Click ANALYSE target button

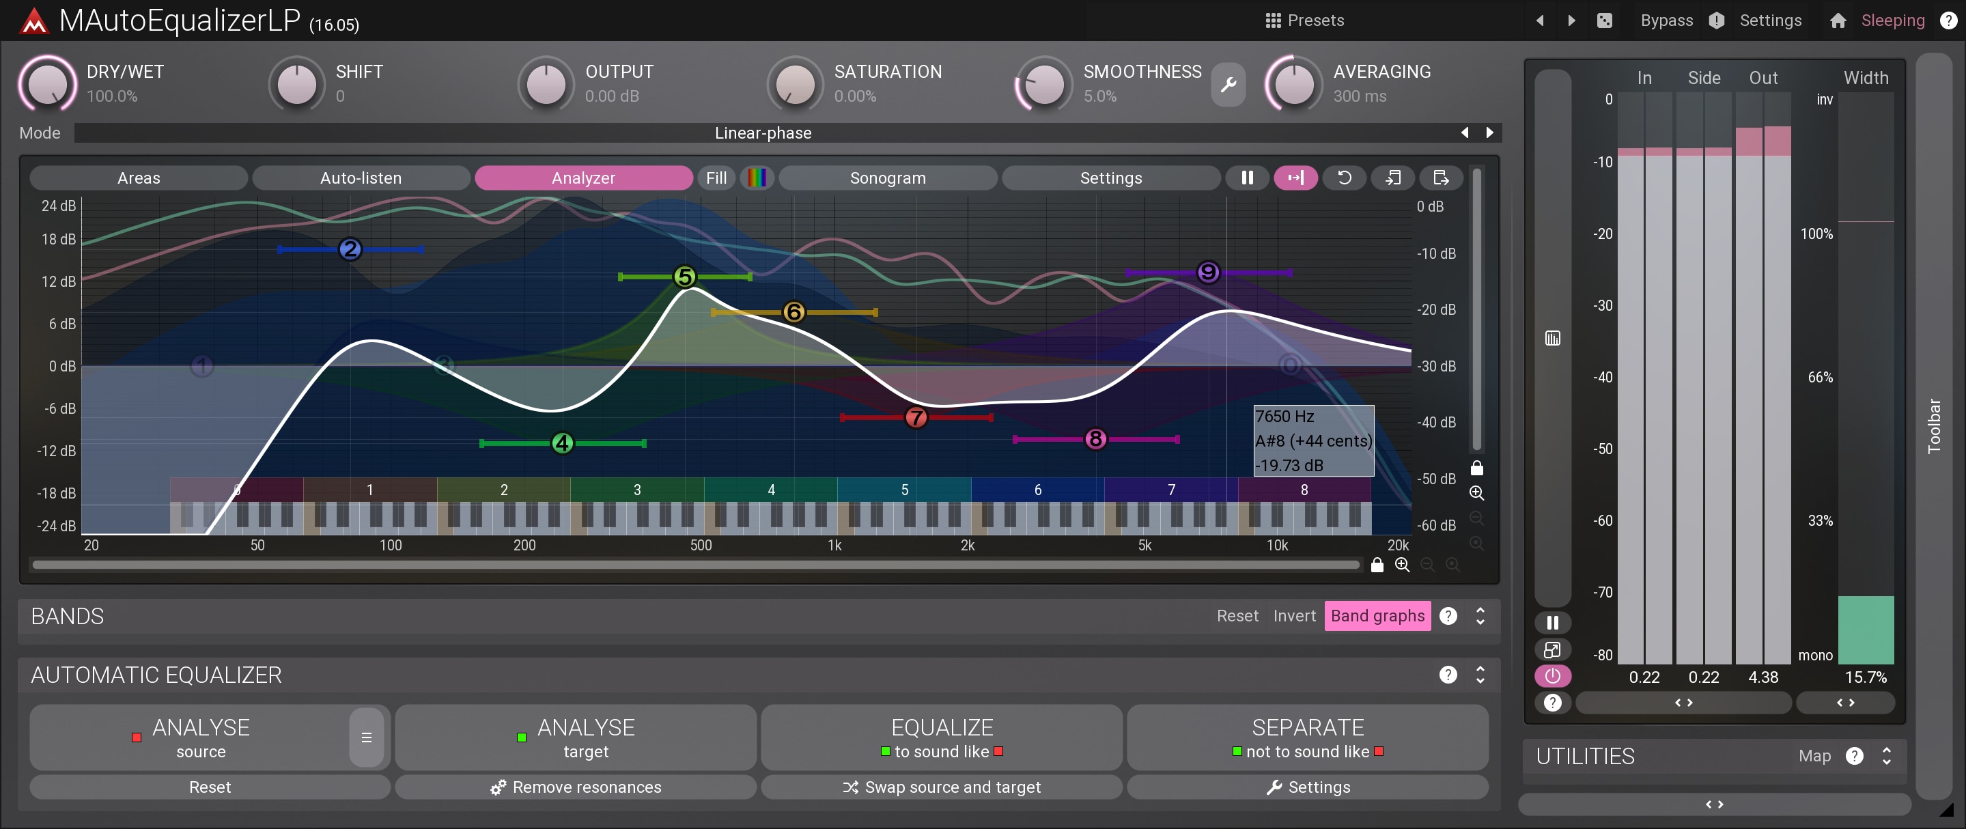576,737
